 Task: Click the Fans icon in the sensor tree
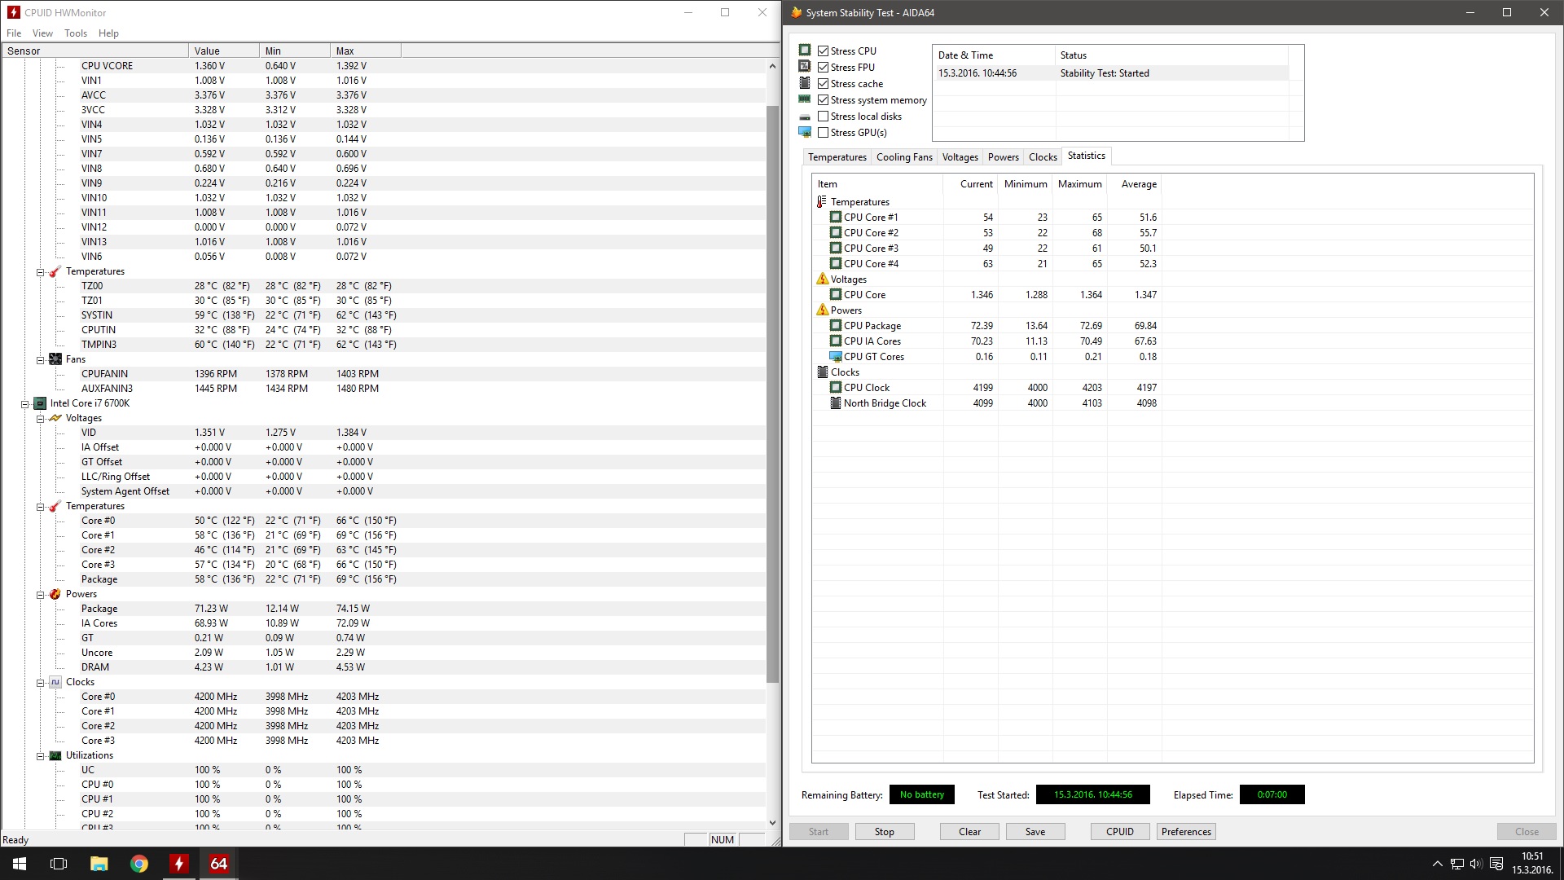coord(55,359)
